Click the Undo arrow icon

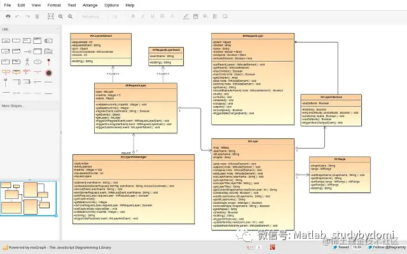click(x=17, y=17)
